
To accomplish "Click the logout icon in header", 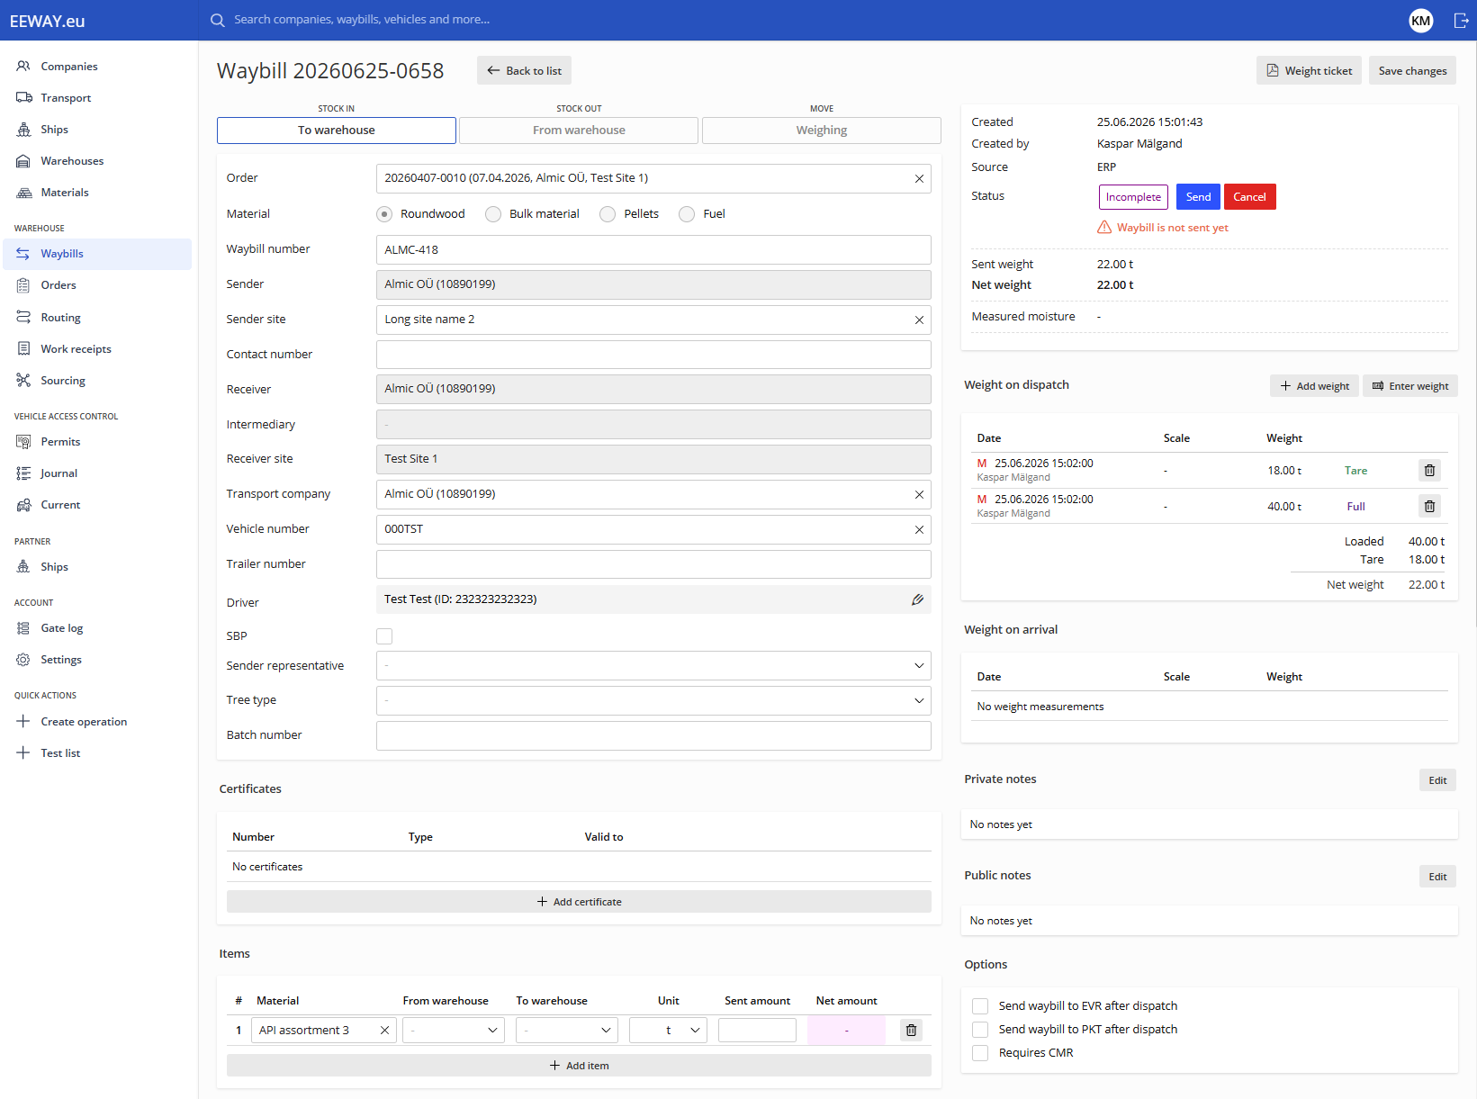I will pos(1461,20).
